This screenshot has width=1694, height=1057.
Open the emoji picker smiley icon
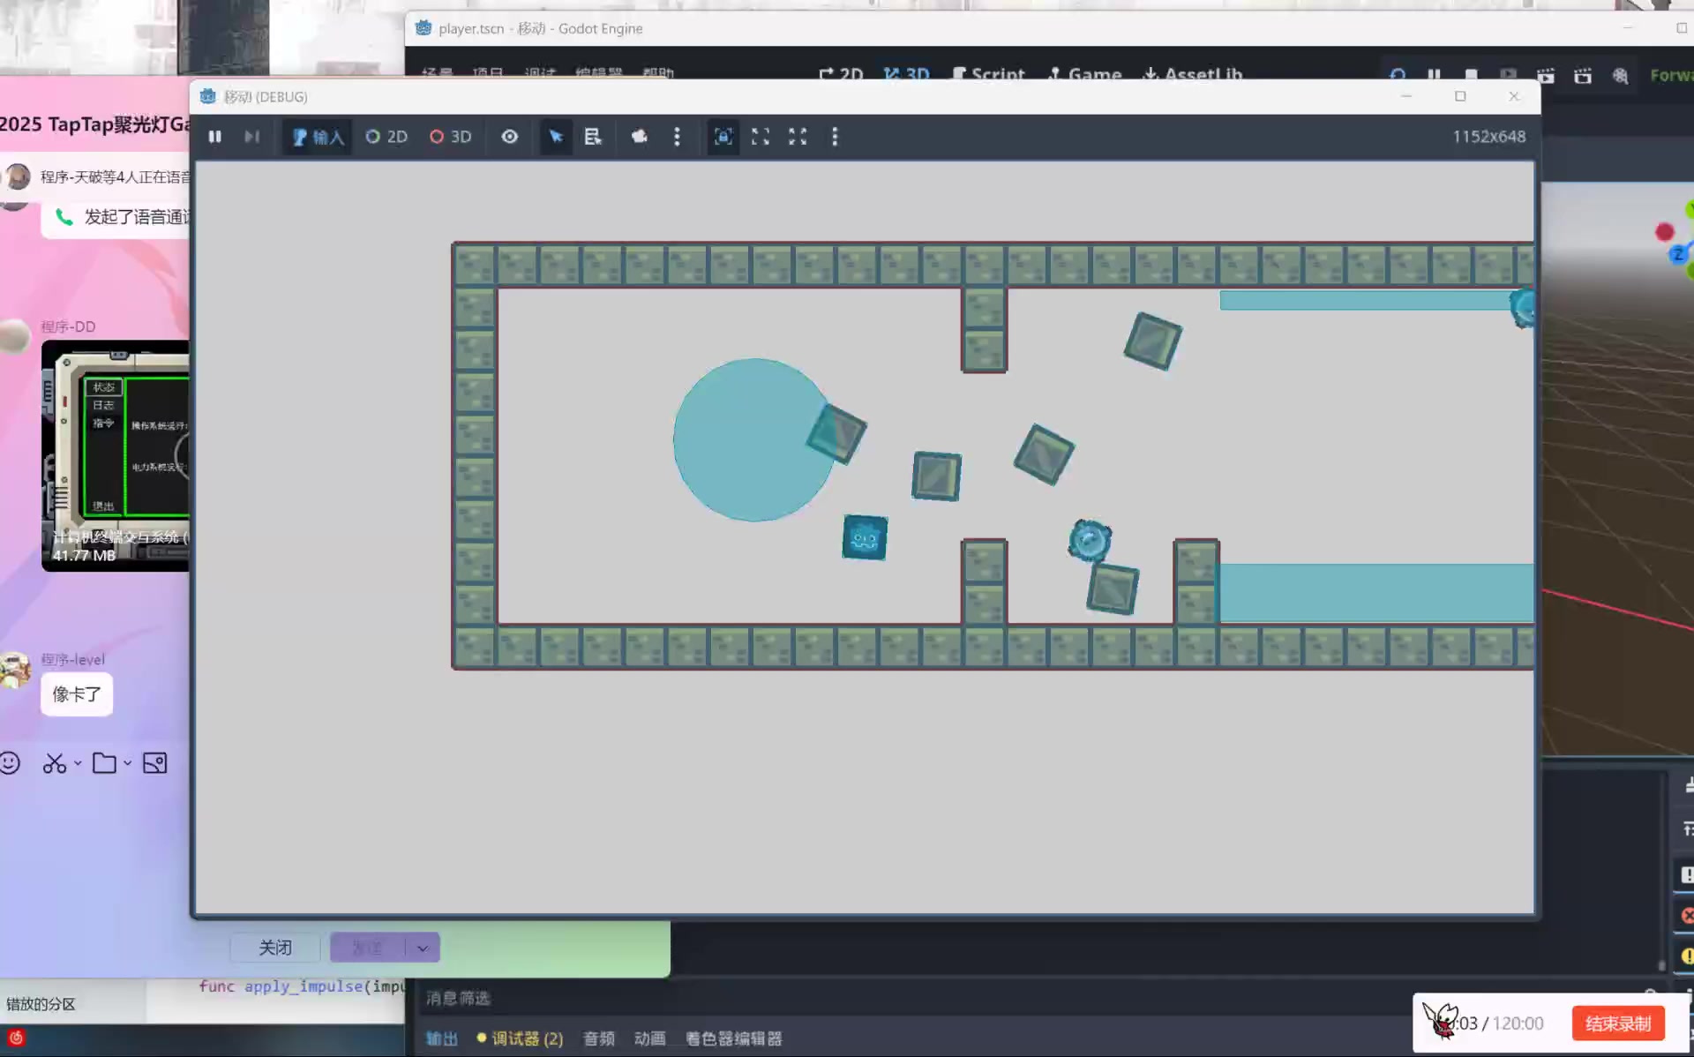click(11, 763)
